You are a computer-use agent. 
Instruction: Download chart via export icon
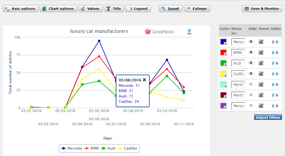[x=189, y=32]
